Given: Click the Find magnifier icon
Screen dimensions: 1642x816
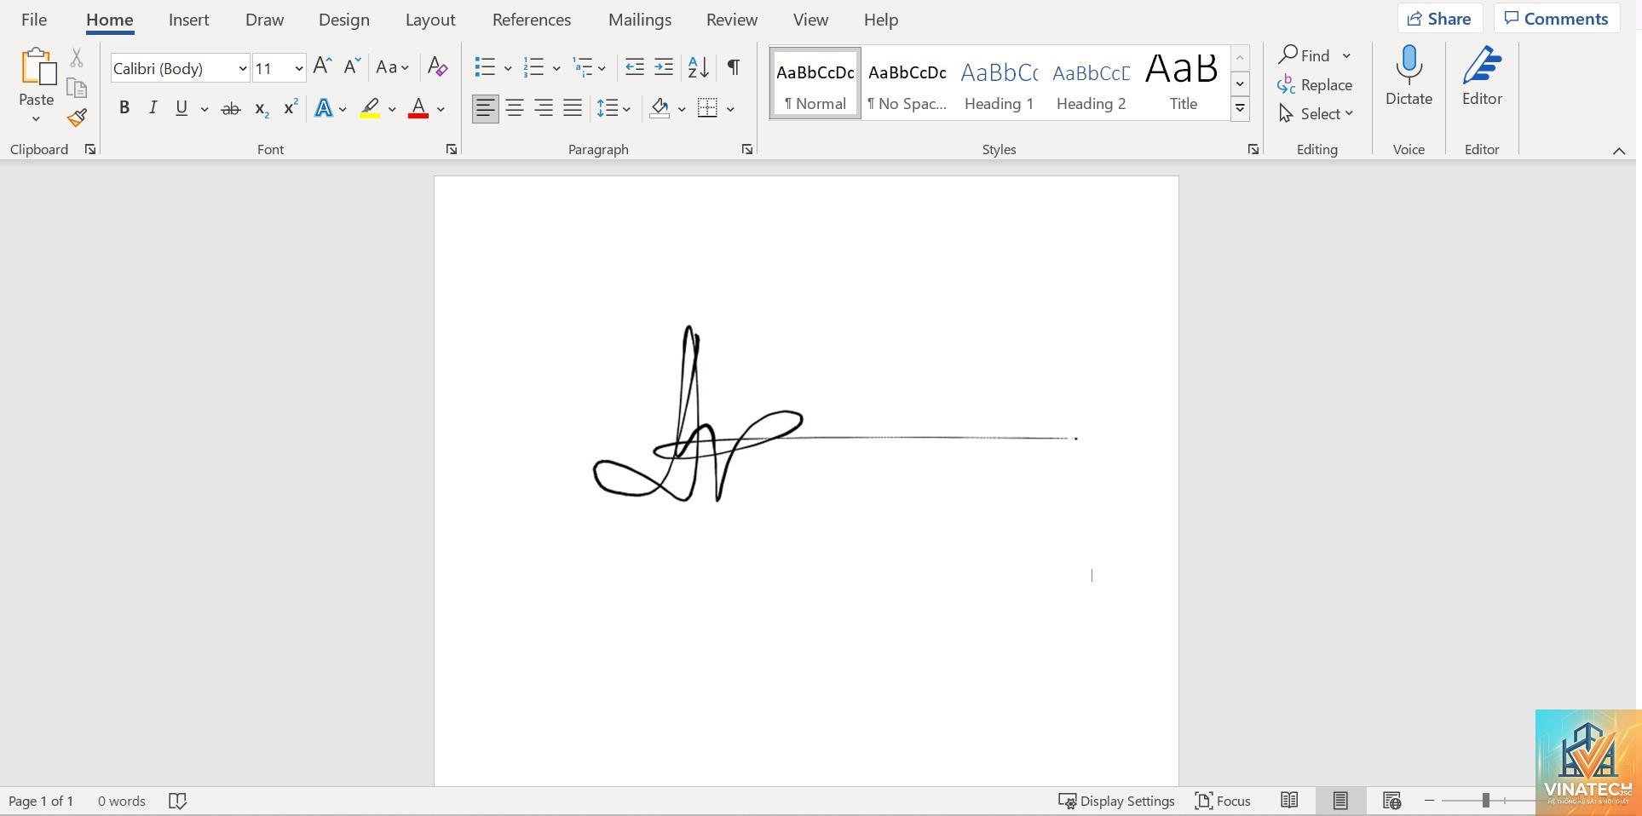Looking at the screenshot, I should pyautogui.click(x=1288, y=55).
